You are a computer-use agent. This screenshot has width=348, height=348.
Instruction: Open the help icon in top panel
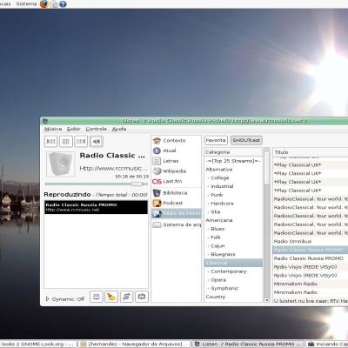point(63,4)
